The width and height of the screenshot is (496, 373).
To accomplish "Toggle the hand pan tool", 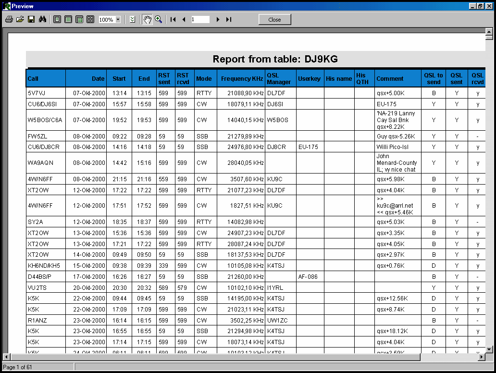I will (x=147, y=20).
